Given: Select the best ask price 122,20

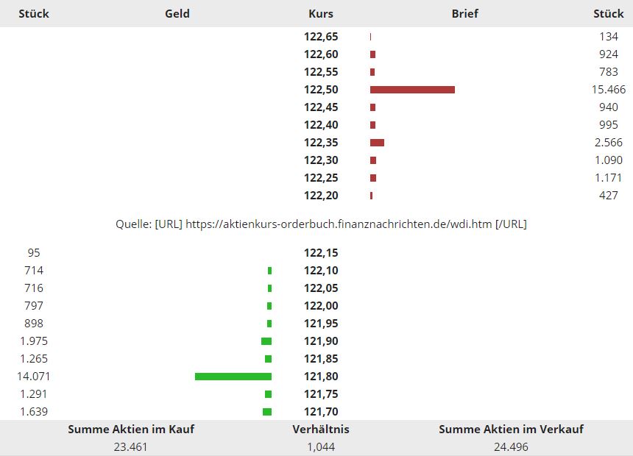Looking at the screenshot, I should [321, 196].
